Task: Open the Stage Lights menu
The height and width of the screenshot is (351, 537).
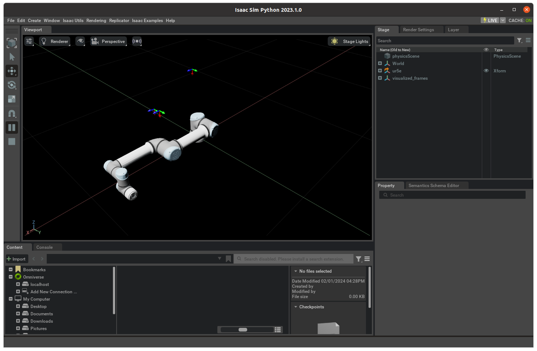Action: point(349,41)
